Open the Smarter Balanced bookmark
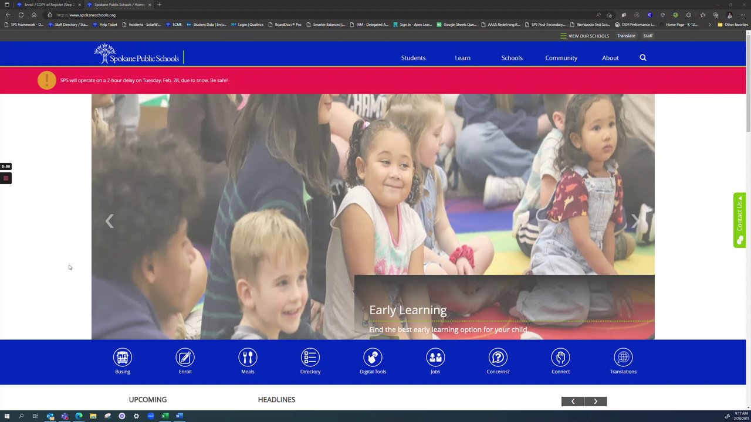Viewport: 751px width, 422px height. tap(326, 25)
